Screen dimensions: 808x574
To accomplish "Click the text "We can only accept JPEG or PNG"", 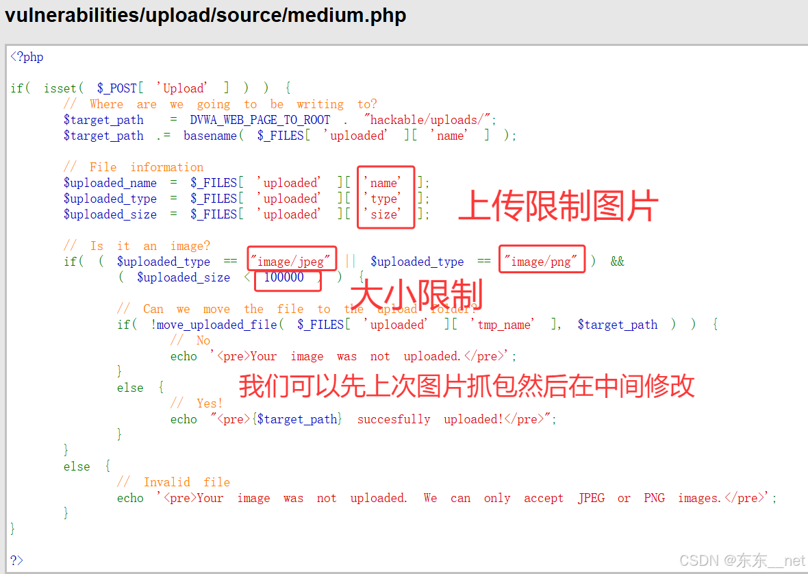I will click(x=544, y=498).
